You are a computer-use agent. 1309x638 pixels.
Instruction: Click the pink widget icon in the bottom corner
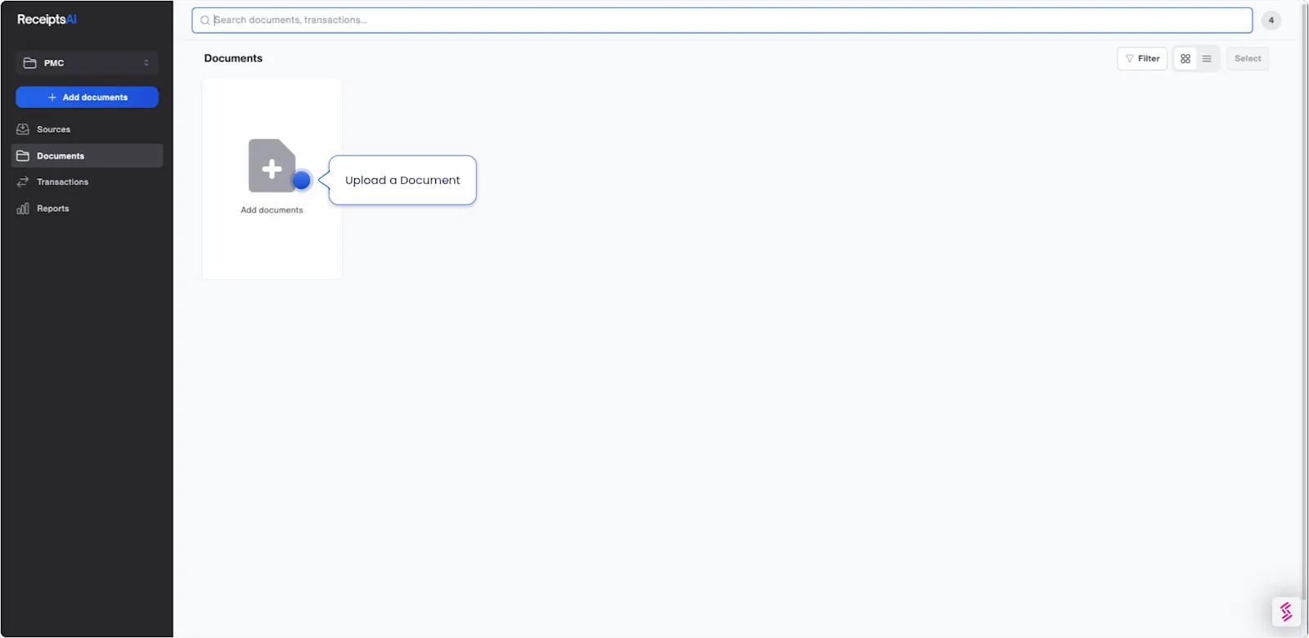coord(1286,612)
